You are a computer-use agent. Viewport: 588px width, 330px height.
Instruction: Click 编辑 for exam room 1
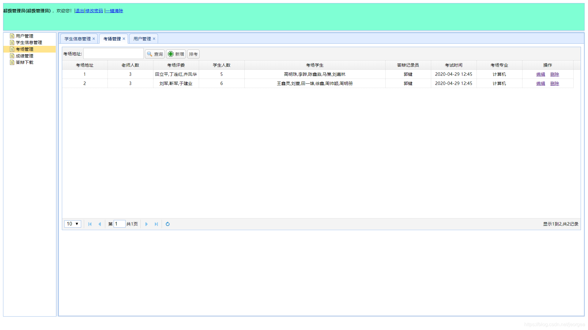point(541,75)
